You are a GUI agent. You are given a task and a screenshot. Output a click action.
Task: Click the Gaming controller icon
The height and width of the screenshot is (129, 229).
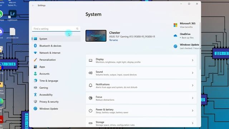pos(35,87)
